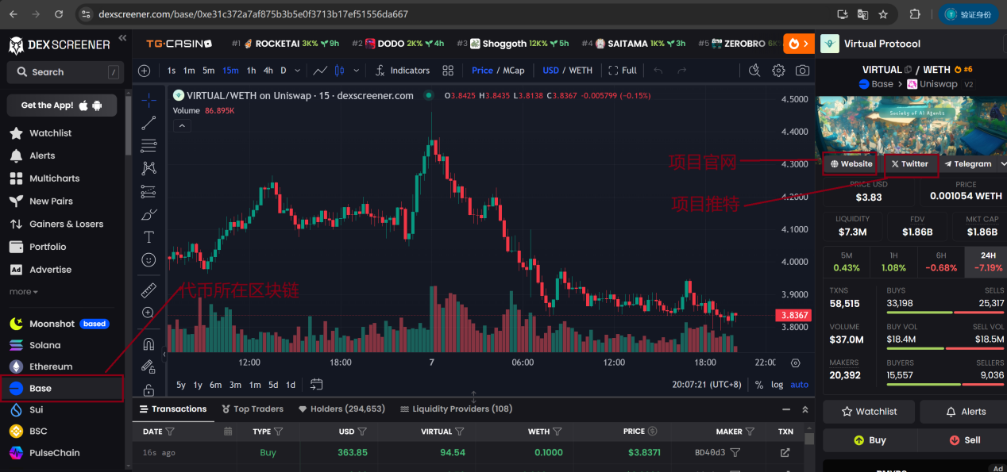
Task: Take a chart snapshot with camera icon
Action: [802, 71]
